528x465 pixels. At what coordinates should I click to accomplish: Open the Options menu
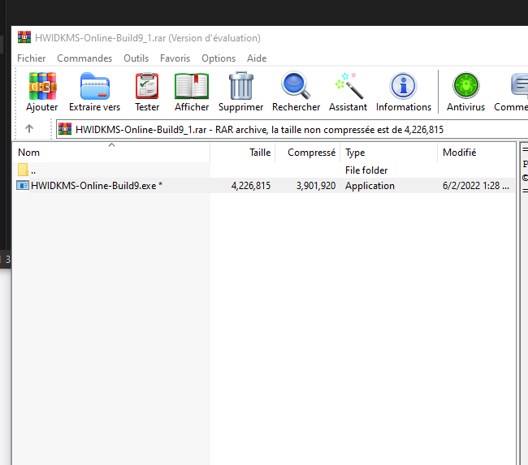(x=219, y=58)
